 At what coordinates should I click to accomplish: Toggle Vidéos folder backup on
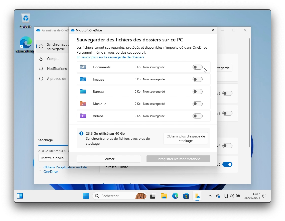tap(197, 116)
